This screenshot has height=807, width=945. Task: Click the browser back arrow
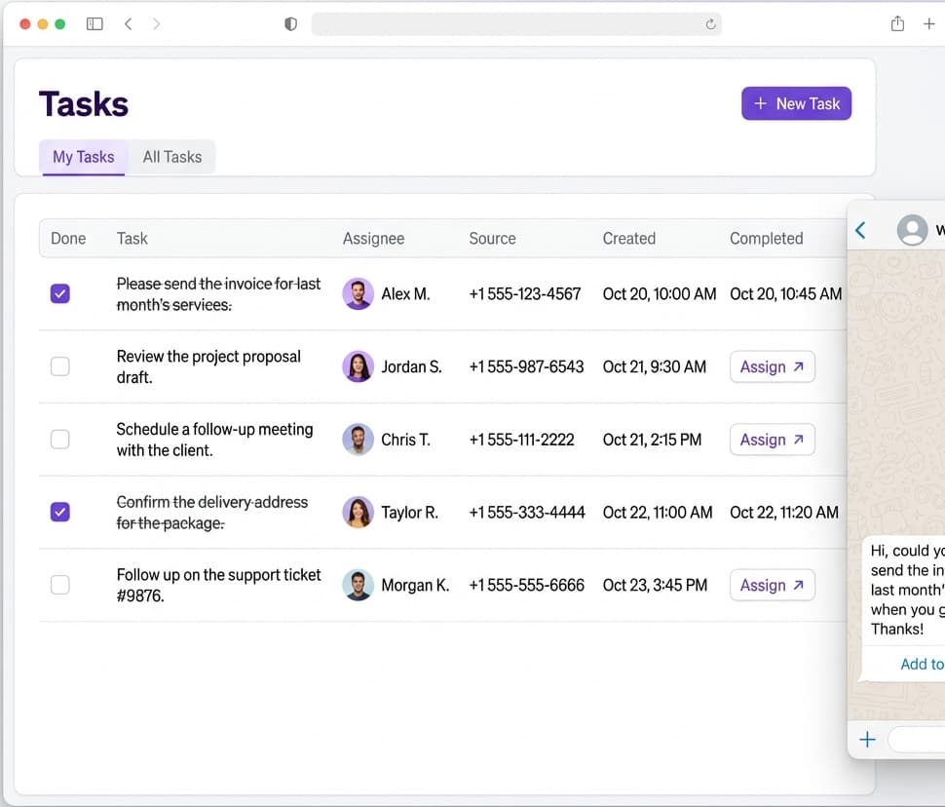pyautogui.click(x=128, y=22)
